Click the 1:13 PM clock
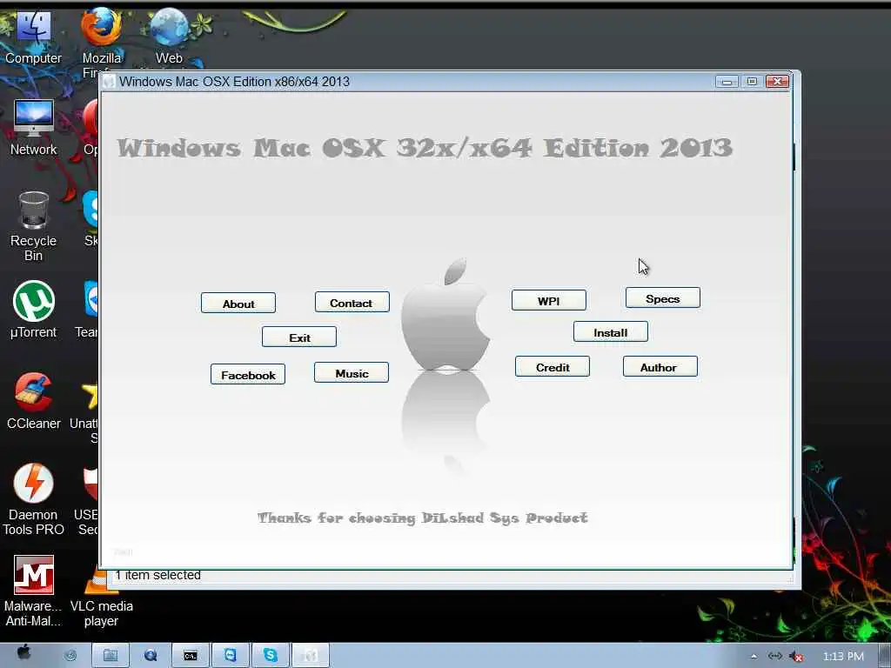Image resolution: width=891 pixels, height=668 pixels. (843, 657)
